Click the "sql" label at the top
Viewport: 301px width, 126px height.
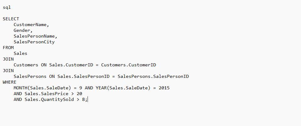coord(7,7)
